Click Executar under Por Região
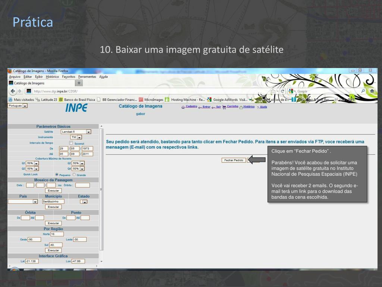The image size is (382, 287). [x=53, y=250]
